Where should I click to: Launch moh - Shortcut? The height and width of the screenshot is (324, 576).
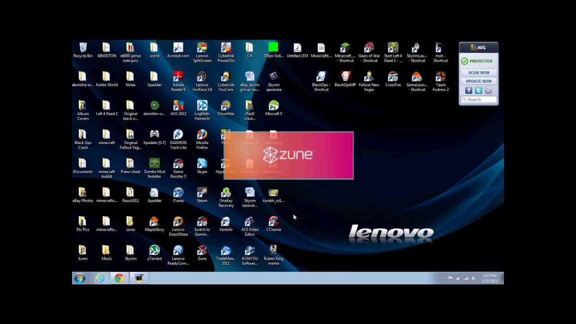(x=441, y=53)
